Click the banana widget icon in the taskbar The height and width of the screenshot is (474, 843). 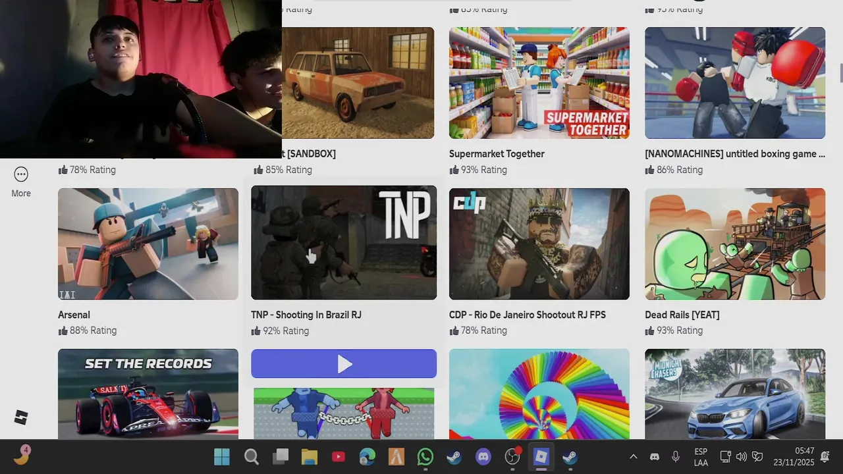[x=22, y=455]
